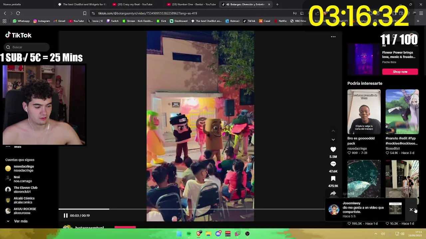
Task: Dismiss the Josemiwey notification
Action: pyautogui.click(x=411, y=210)
